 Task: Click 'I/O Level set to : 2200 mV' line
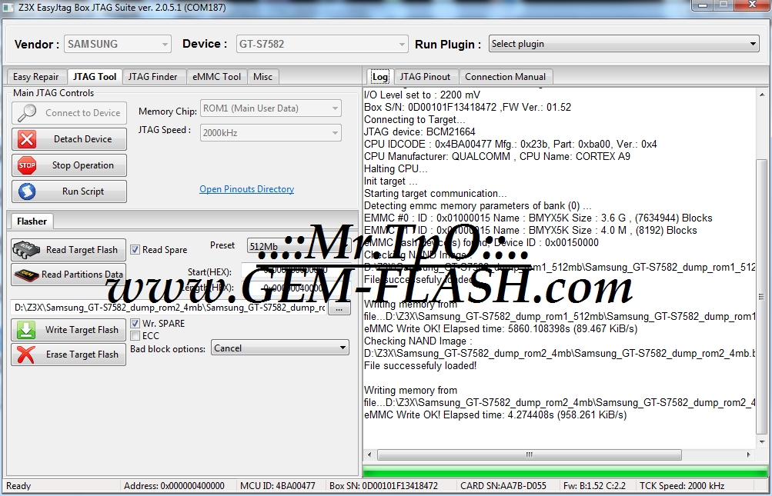(422, 95)
